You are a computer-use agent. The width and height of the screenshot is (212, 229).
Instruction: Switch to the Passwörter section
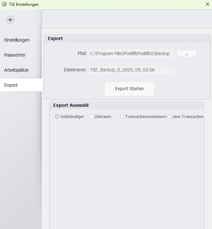(15, 55)
